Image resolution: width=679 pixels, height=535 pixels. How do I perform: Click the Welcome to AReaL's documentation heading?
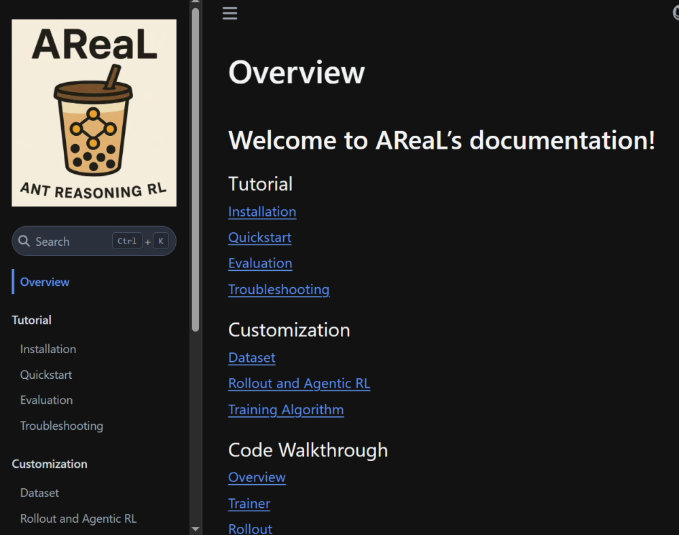442,141
